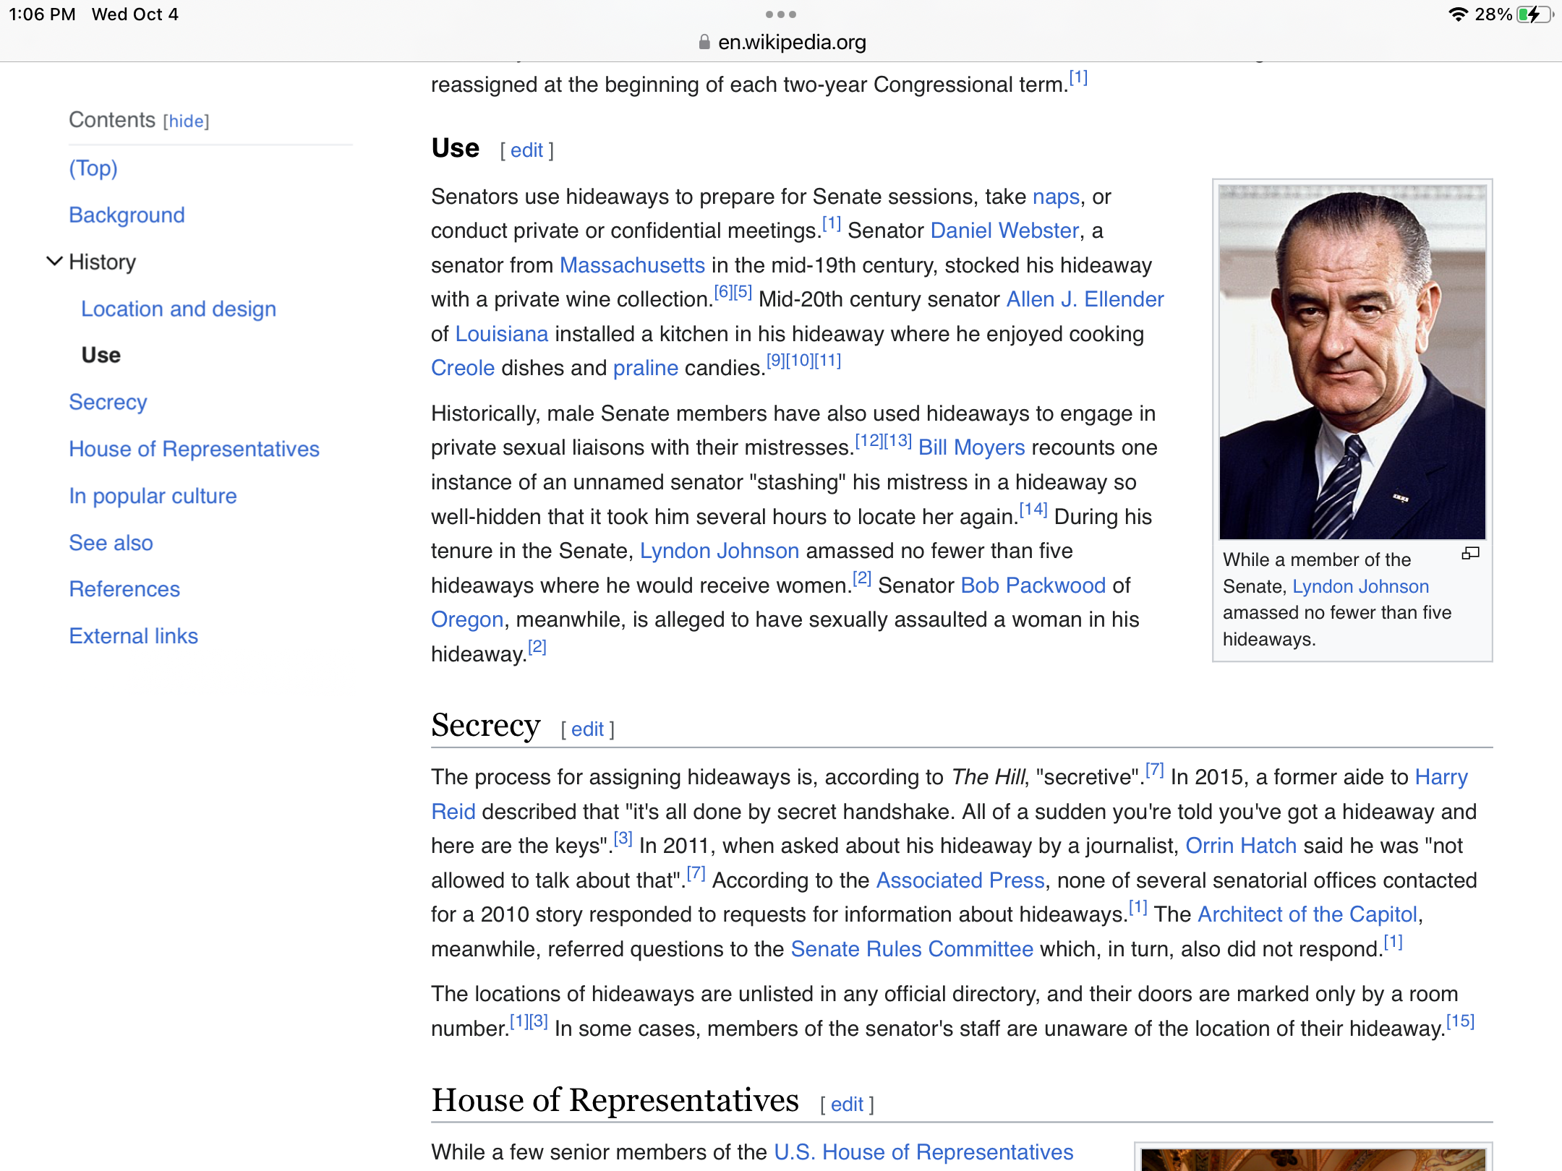Open Senate Rules Committee link

click(911, 949)
